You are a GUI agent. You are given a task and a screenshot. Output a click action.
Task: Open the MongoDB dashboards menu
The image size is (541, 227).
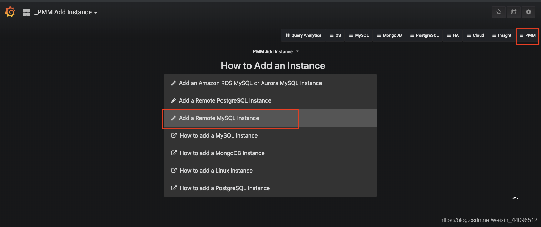[x=389, y=35]
